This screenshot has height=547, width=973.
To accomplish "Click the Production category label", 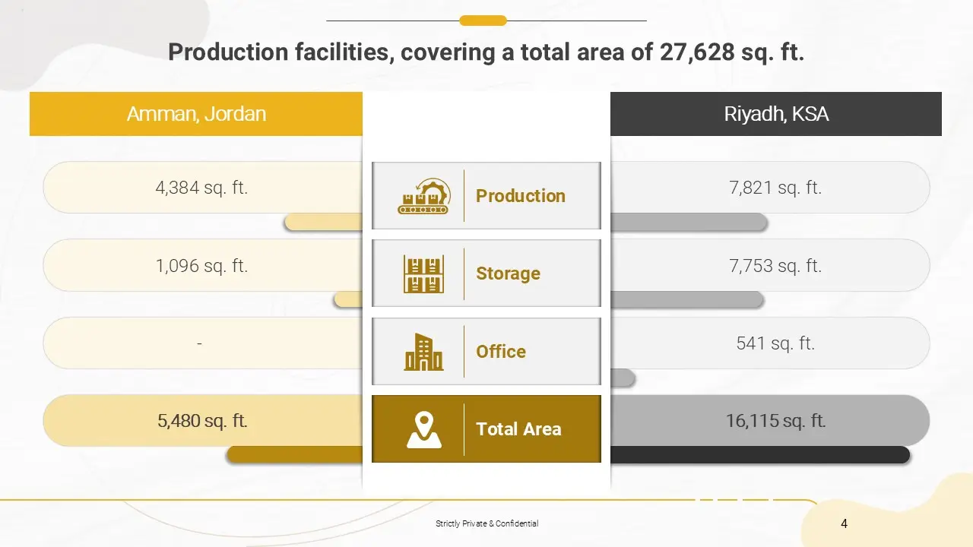I will tap(521, 196).
